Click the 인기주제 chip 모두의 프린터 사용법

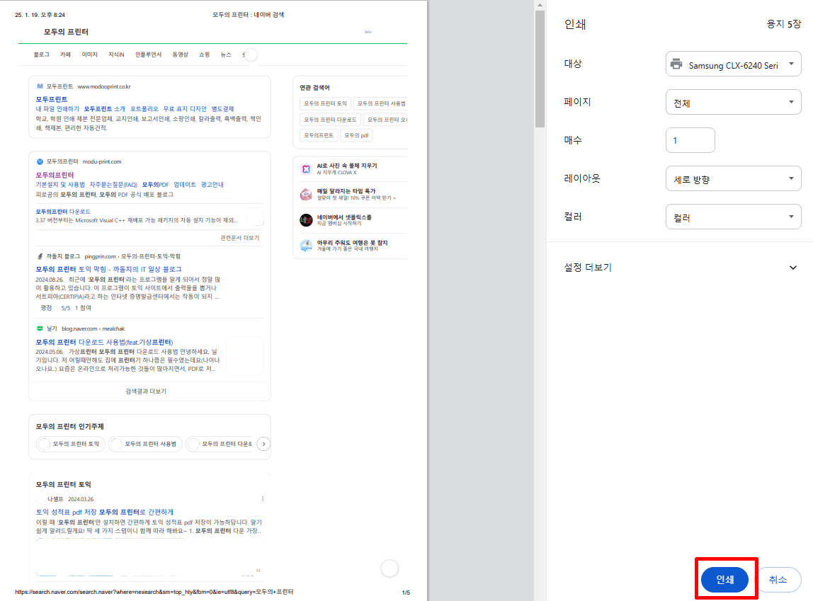tap(145, 444)
